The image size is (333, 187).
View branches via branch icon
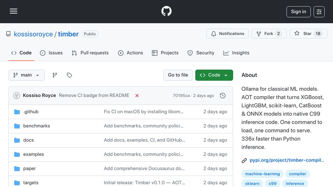pos(55,75)
